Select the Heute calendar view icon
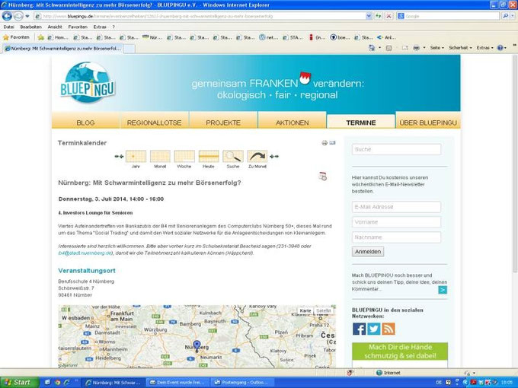Viewport: 518px width, 388px height. (x=209, y=157)
